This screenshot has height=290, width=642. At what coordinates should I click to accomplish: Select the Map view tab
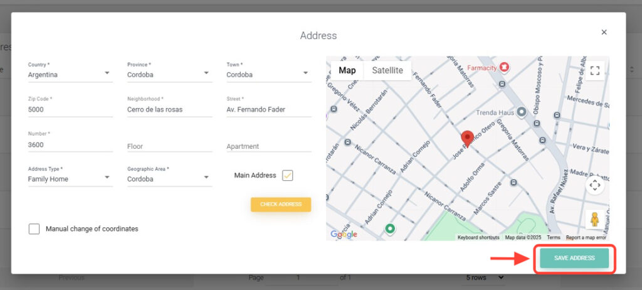coord(347,70)
